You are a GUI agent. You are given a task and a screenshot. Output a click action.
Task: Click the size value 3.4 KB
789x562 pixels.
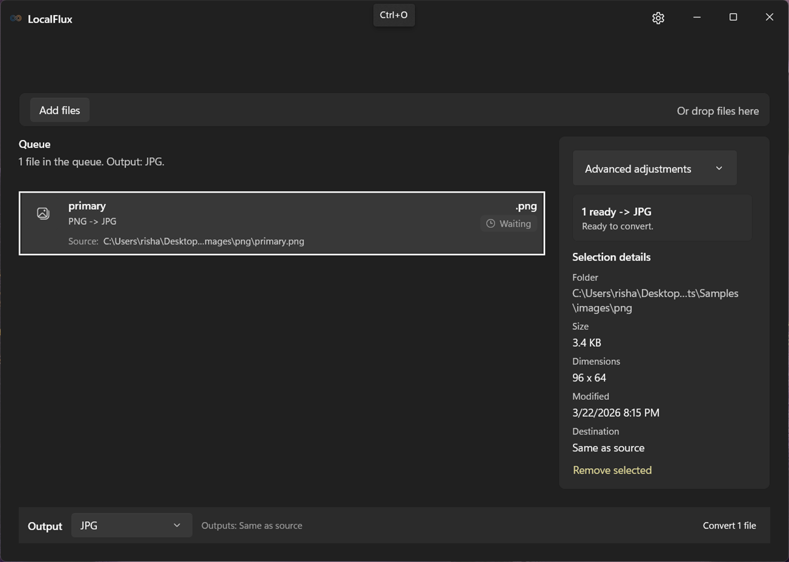click(587, 343)
